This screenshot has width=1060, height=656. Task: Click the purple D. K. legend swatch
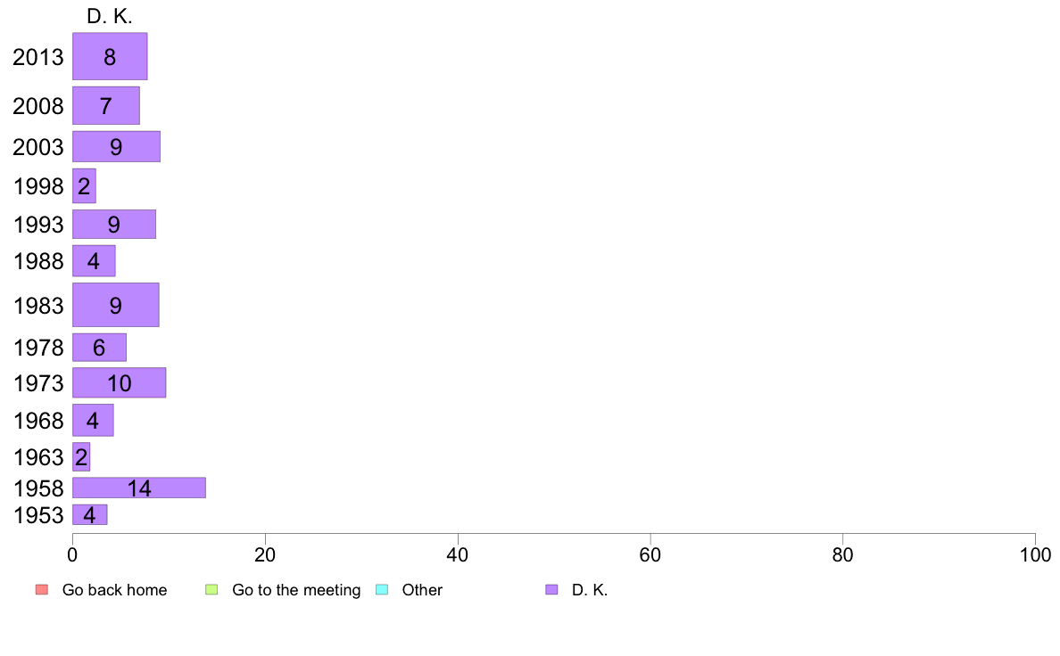coord(551,590)
